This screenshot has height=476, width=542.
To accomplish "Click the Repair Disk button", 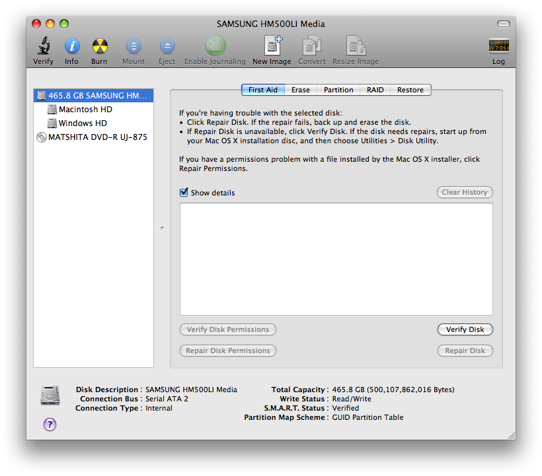I will tap(465, 351).
